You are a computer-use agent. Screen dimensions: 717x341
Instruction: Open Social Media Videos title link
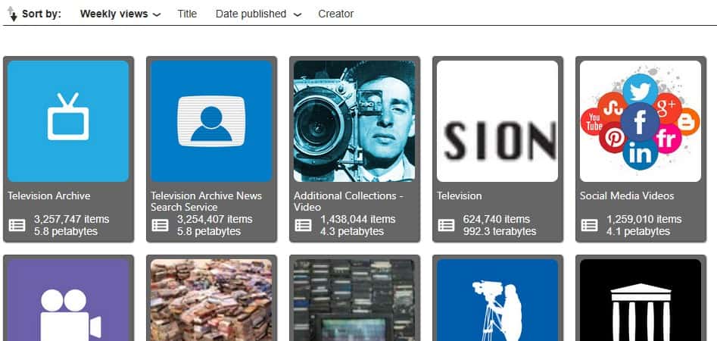pyautogui.click(x=627, y=196)
